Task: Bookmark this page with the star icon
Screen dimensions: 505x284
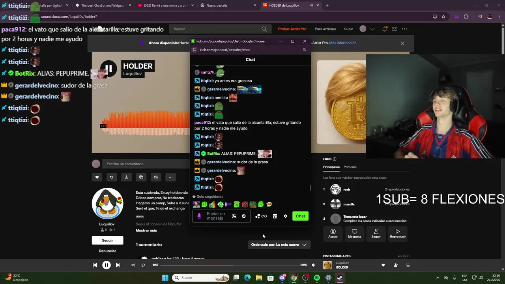Action: (x=443, y=17)
